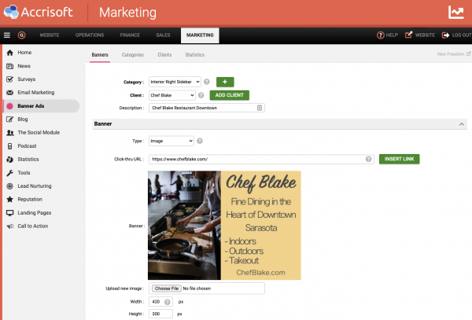Click help icon inside Click-thru URL field
This screenshot has height=320, width=472.
368,159
